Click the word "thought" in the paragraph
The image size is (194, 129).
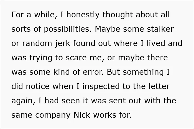(118, 15)
